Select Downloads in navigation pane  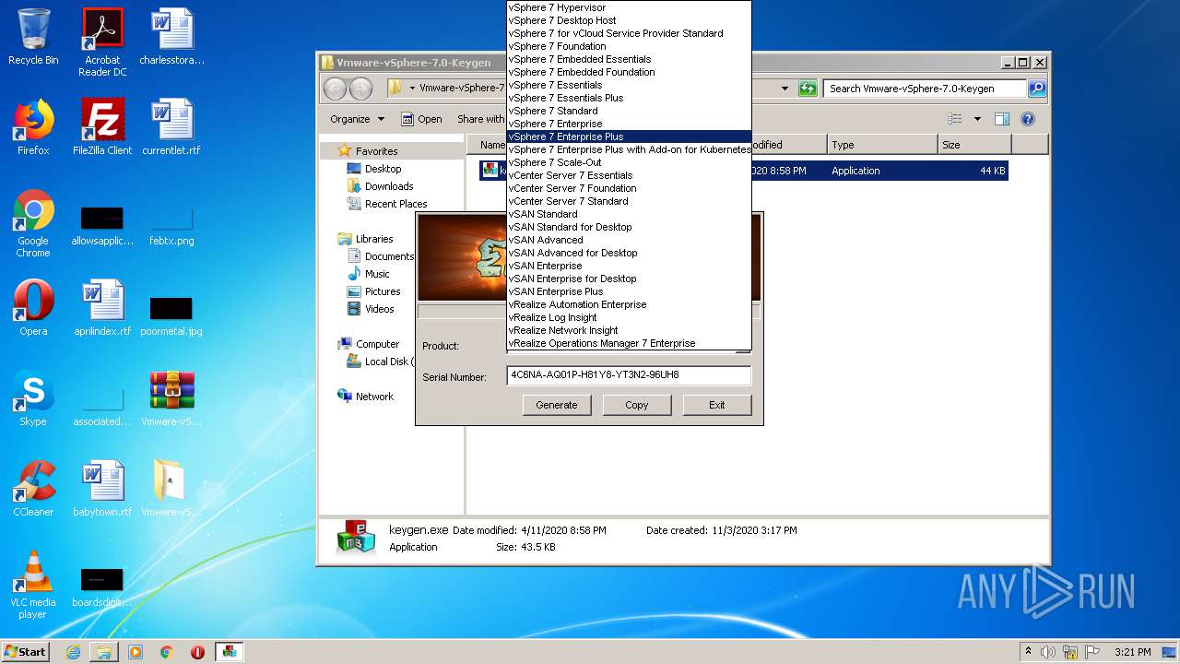coord(380,186)
